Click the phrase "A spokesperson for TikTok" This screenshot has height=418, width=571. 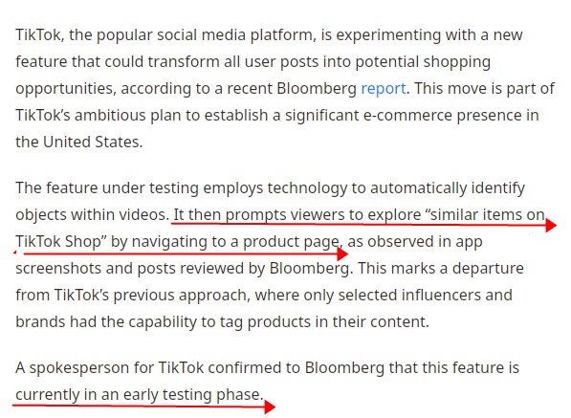pyautogui.click(x=109, y=367)
